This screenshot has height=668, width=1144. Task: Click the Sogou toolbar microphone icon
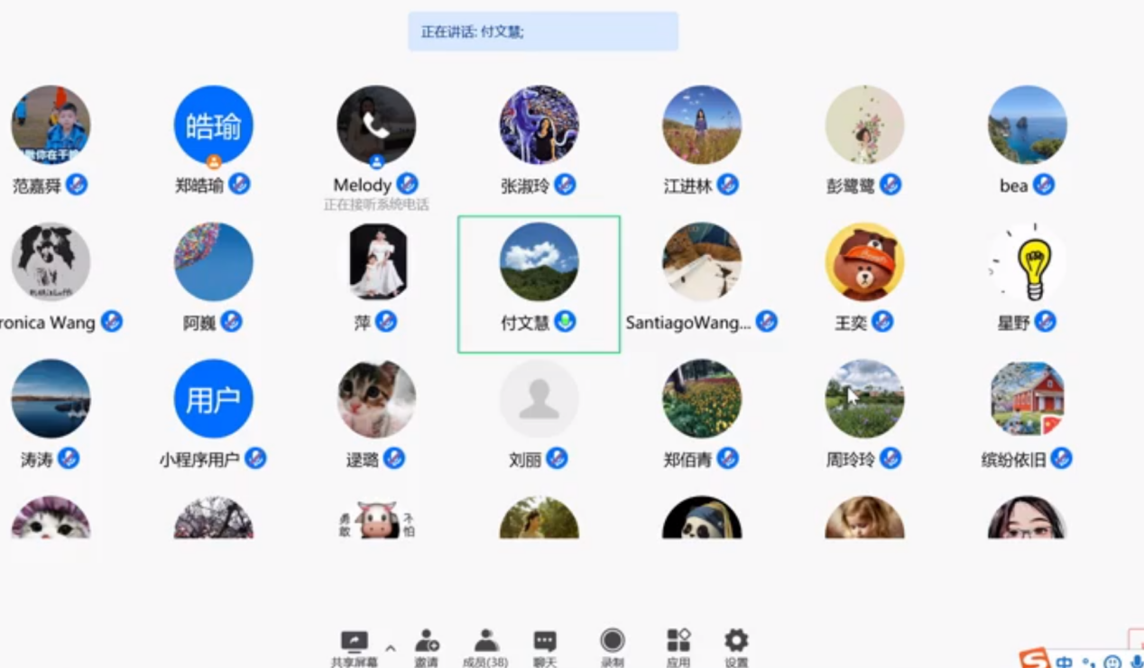[1136, 663]
